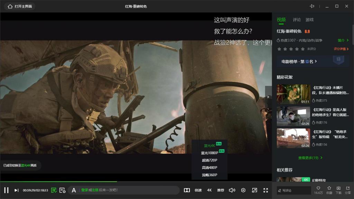This screenshot has height=199, width=354.
Task: Adjust volume via the speaker icon
Action: 232,190
